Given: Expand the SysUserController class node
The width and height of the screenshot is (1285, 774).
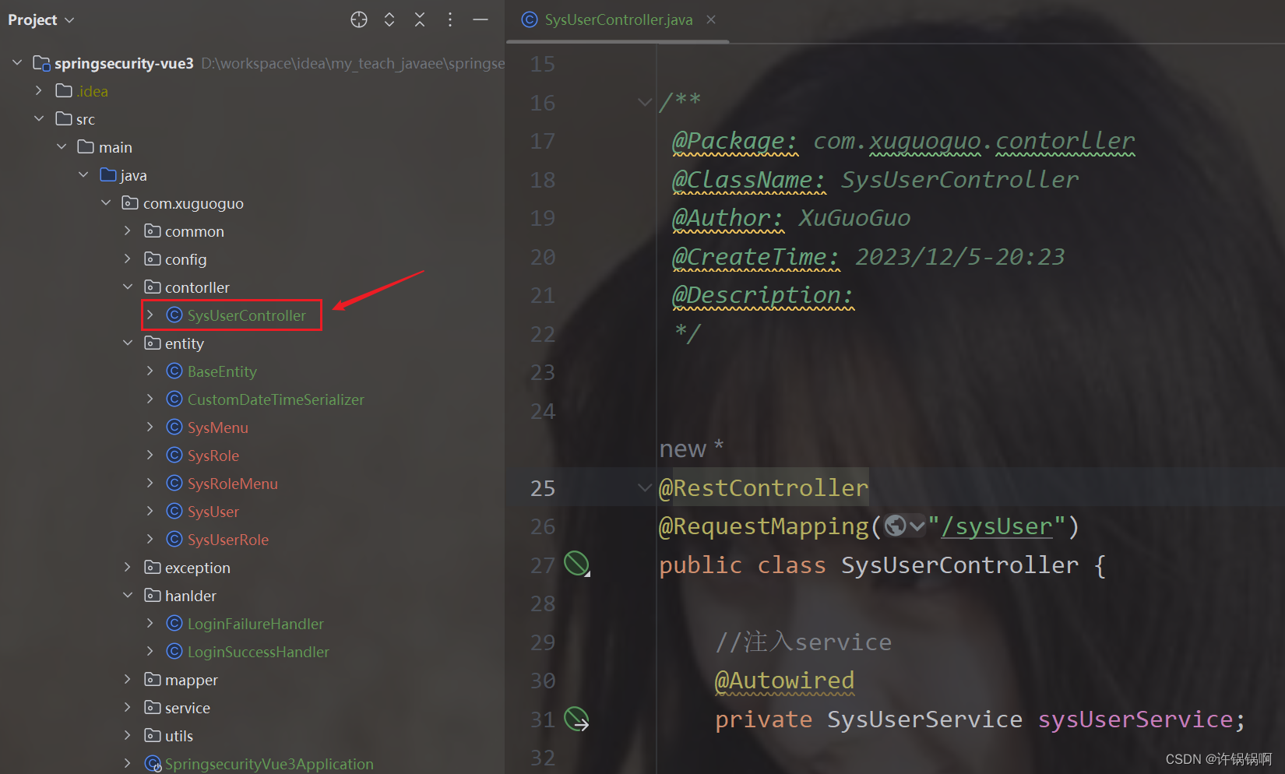Looking at the screenshot, I should point(150,315).
